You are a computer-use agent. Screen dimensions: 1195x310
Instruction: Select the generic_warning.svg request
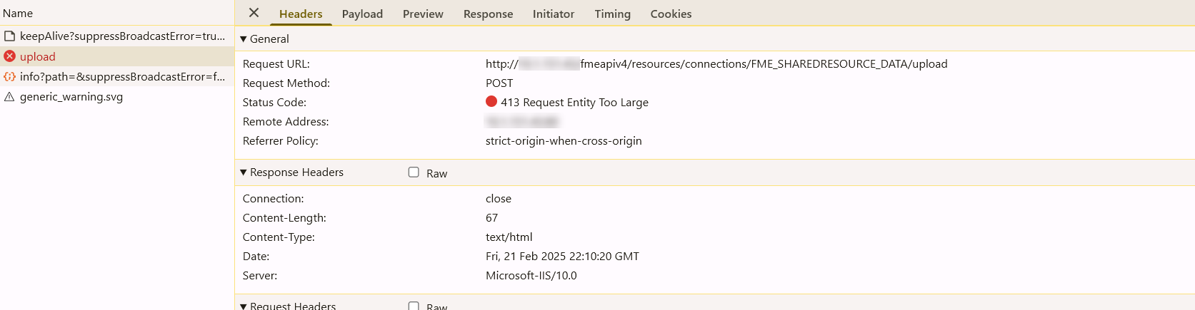coord(117,96)
